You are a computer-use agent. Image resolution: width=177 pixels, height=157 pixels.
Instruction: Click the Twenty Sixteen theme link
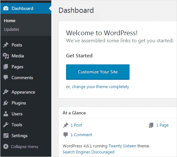click(122, 146)
